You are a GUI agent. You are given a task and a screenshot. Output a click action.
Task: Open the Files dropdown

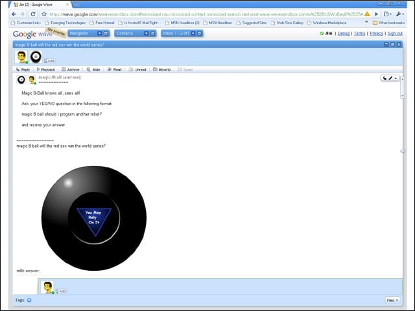pos(392,300)
